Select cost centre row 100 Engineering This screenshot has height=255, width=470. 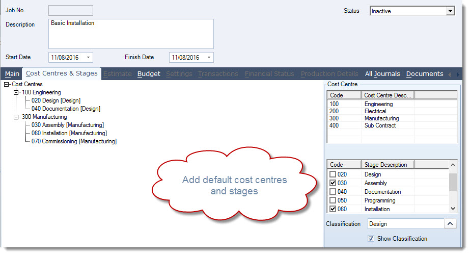coord(392,104)
